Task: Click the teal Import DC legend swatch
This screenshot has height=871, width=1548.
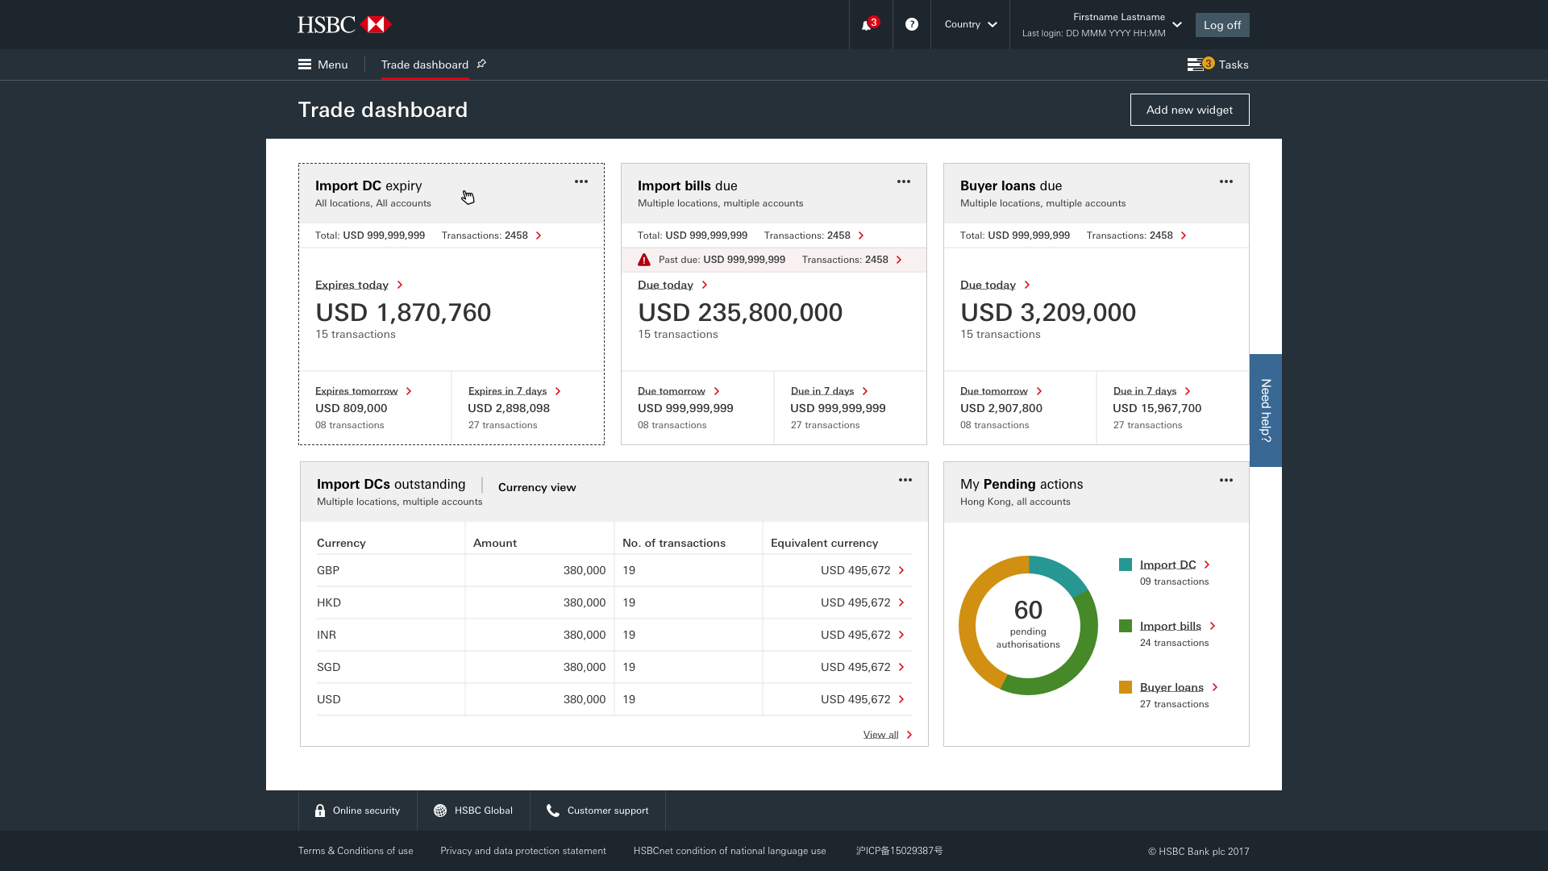Action: 1126,565
